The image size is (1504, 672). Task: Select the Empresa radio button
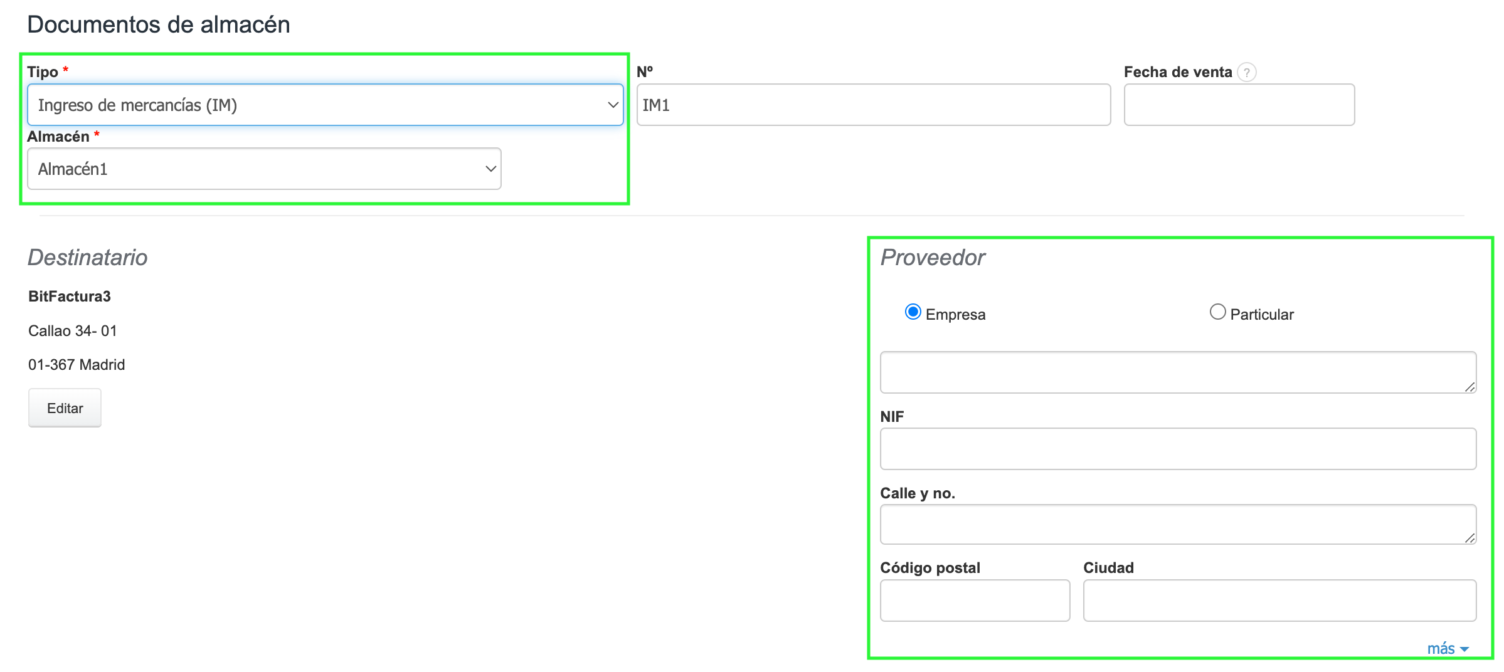[x=913, y=312]
